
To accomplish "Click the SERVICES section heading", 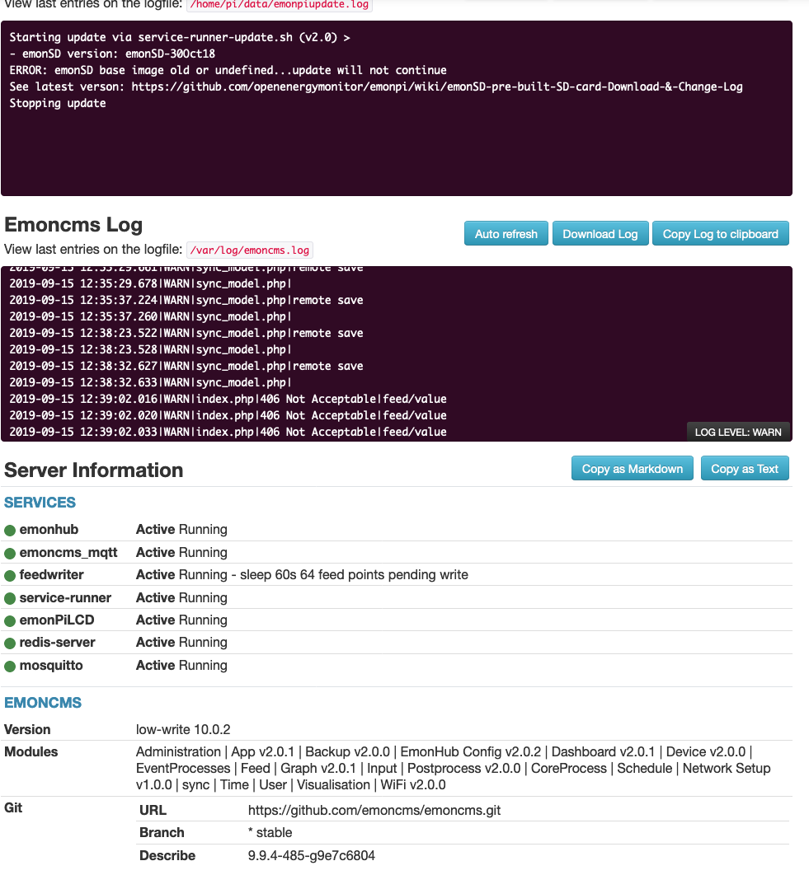I will 40,503.
